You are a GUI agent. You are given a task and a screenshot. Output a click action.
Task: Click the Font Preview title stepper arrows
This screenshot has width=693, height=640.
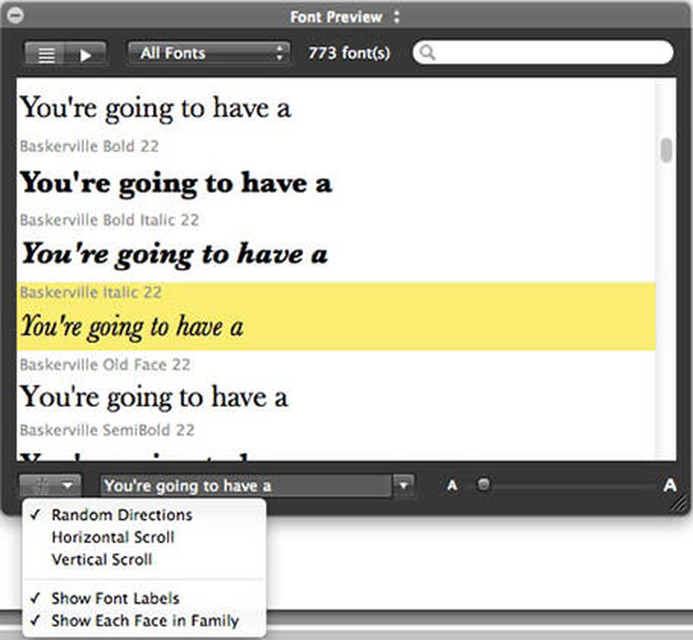pos(396,17)
